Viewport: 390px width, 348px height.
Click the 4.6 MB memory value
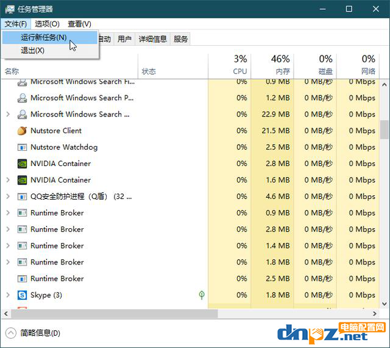pos(278,197)
